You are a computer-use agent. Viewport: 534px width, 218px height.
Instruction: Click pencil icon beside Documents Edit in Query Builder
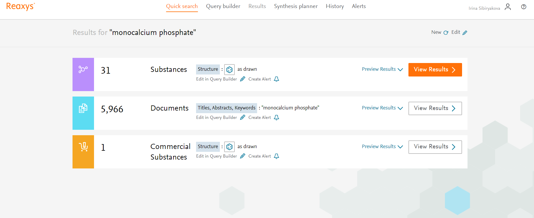(242, 117)
